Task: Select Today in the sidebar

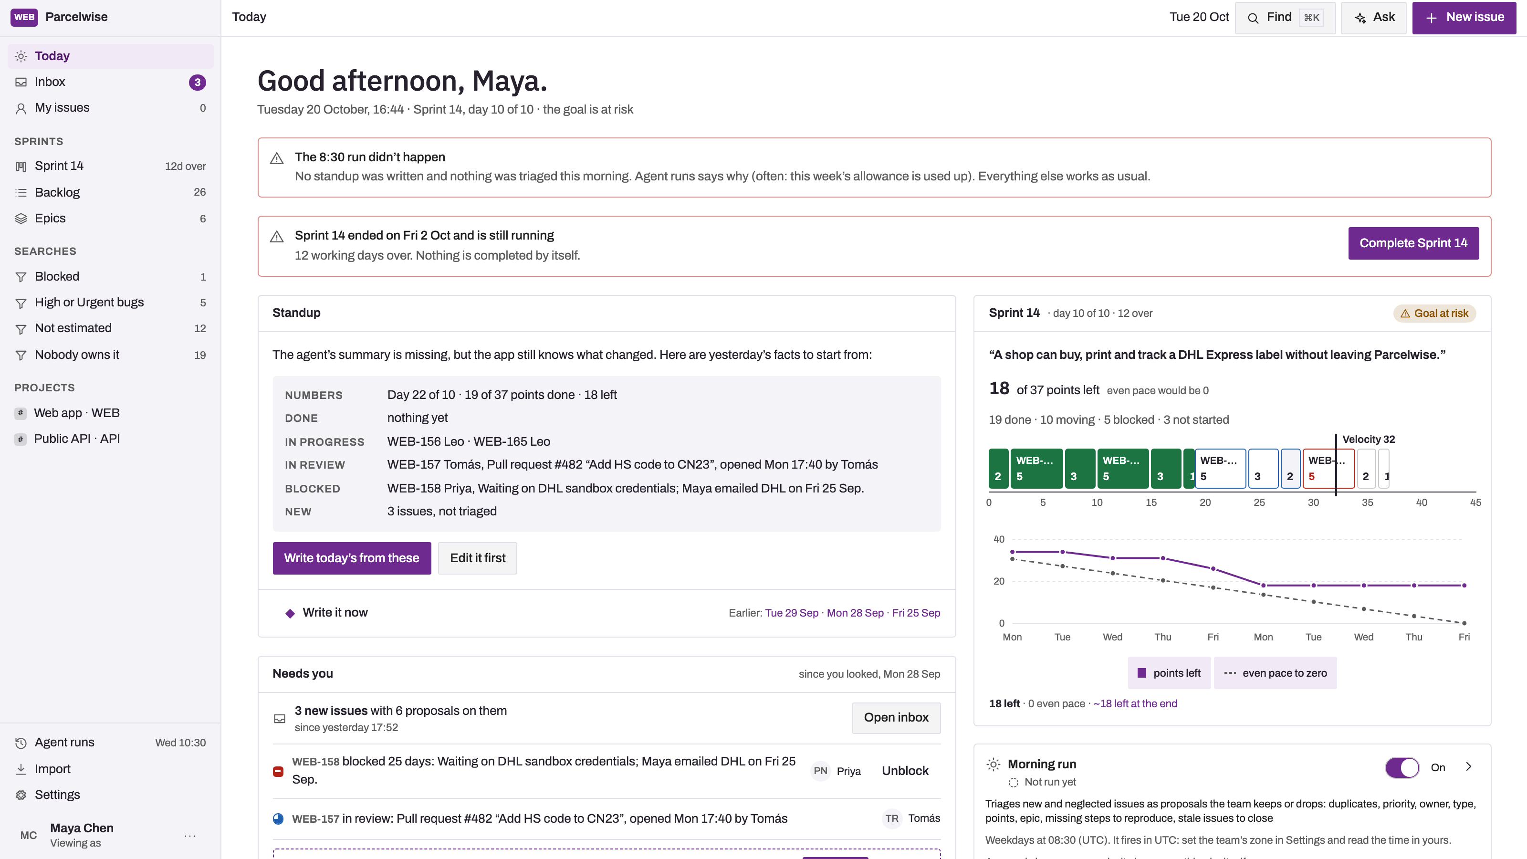Action: (x=110, y=56)
